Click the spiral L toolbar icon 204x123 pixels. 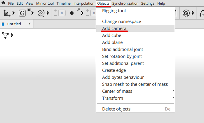point(41,13)
